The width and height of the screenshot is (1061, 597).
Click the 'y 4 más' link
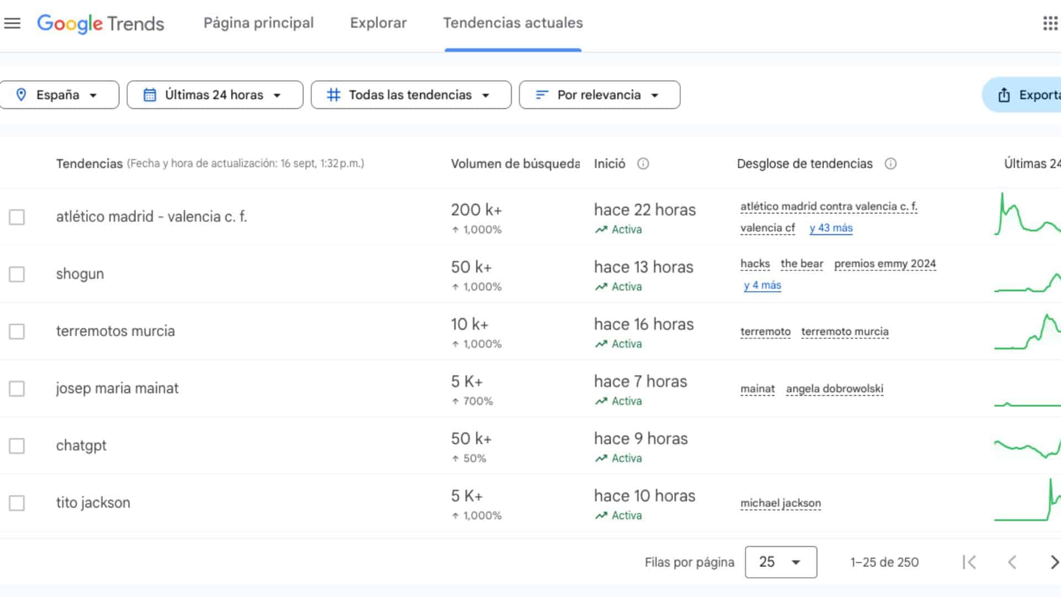click(763, 285)
